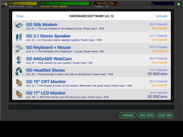This screenshot has width=183, height=137.
Task: Click the POW 295/350W power bar
Action: [106, 3]
